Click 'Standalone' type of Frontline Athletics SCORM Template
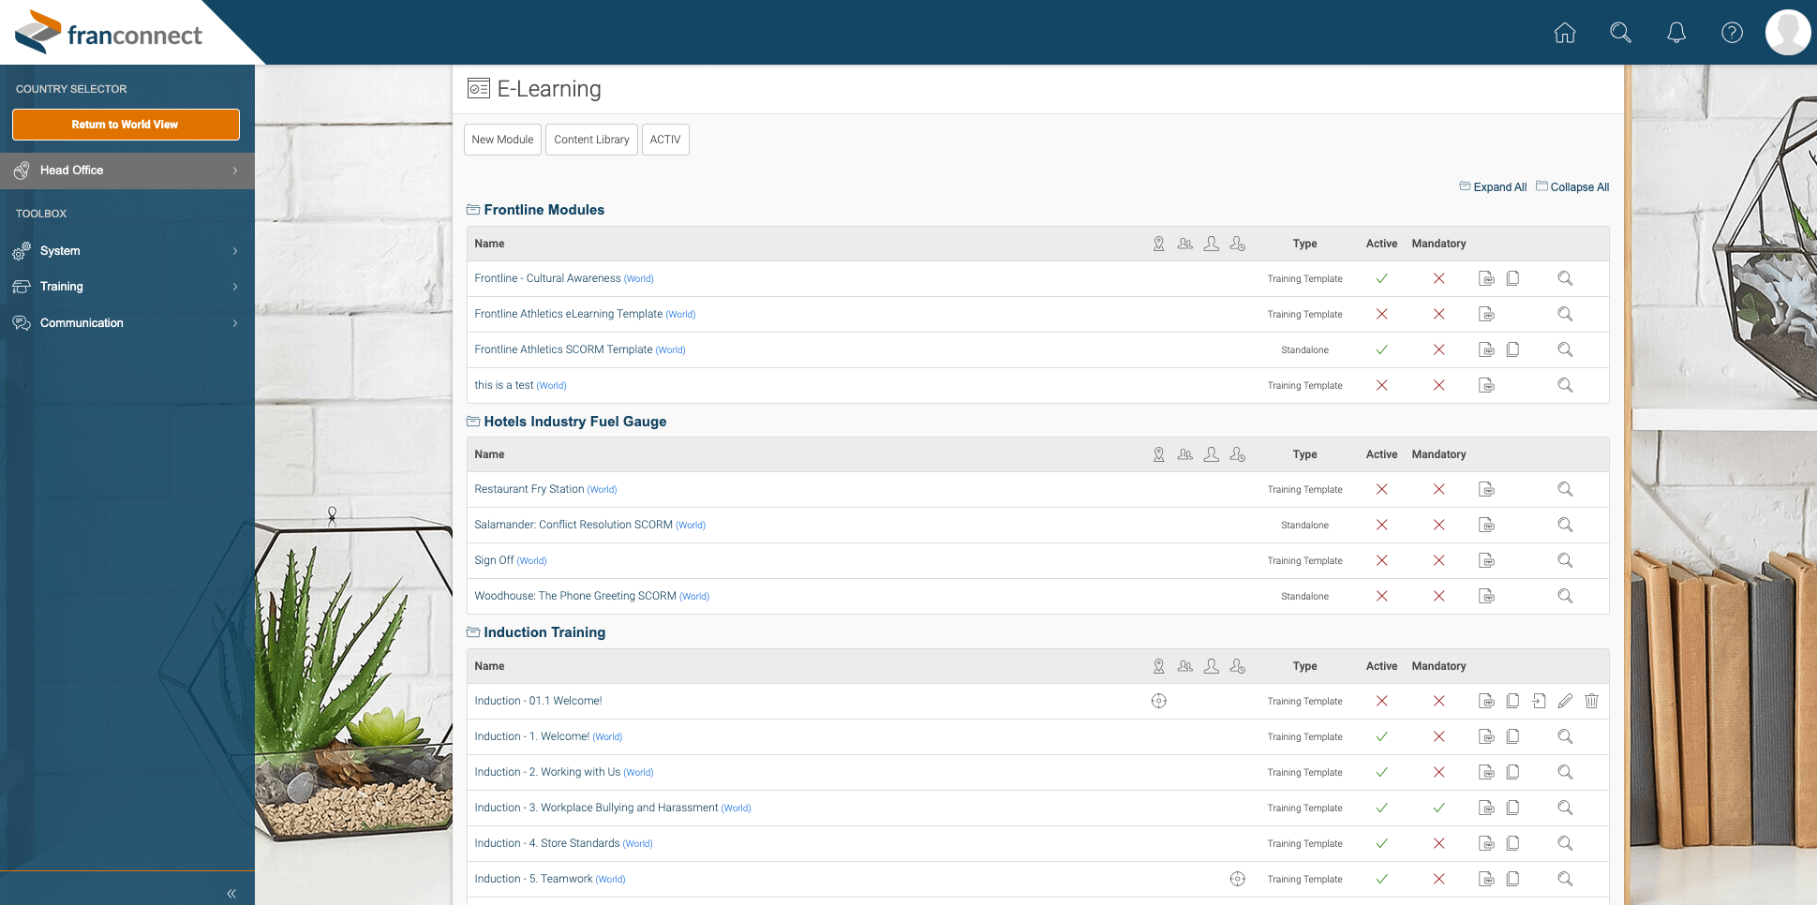The height and width of the screenshot is (905, 1817). [x=1304, y=350]
